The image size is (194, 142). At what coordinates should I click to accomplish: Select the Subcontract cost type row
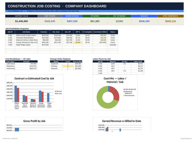pyautogui.click(x=21, y=68)
